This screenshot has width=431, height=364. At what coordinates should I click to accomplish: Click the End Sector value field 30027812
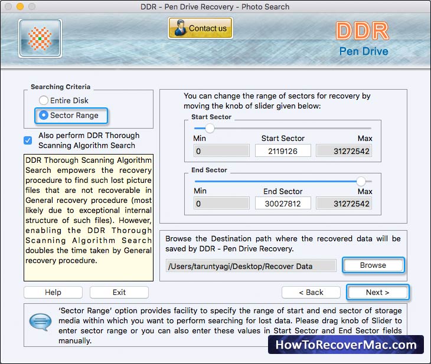tap(283, 204)
